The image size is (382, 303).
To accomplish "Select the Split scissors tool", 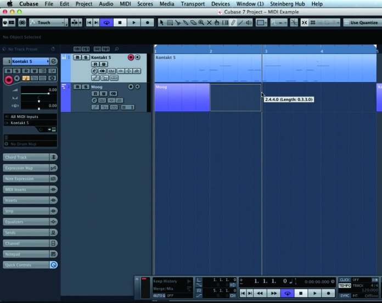I will point(178,23).
